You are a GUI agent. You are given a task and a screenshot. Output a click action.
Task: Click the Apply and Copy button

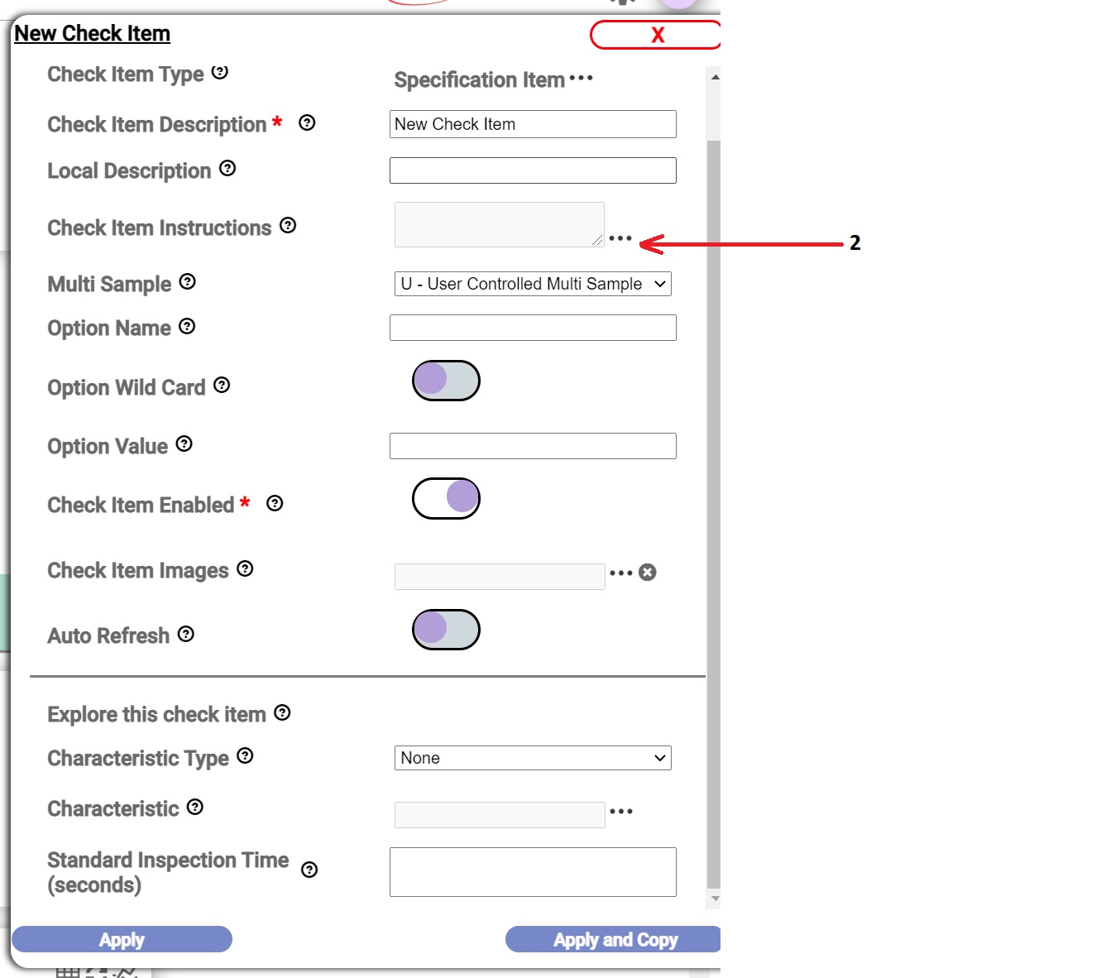(x=614, y=939)
